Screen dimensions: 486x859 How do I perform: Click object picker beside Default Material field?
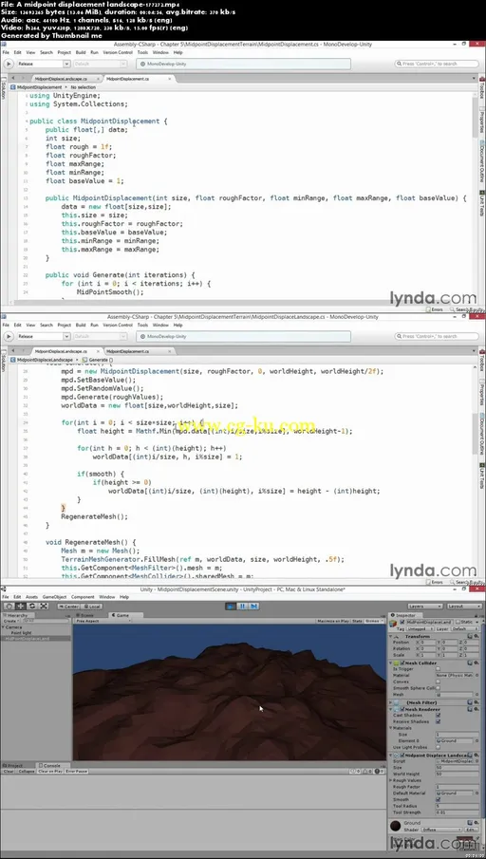coord(477,794)
